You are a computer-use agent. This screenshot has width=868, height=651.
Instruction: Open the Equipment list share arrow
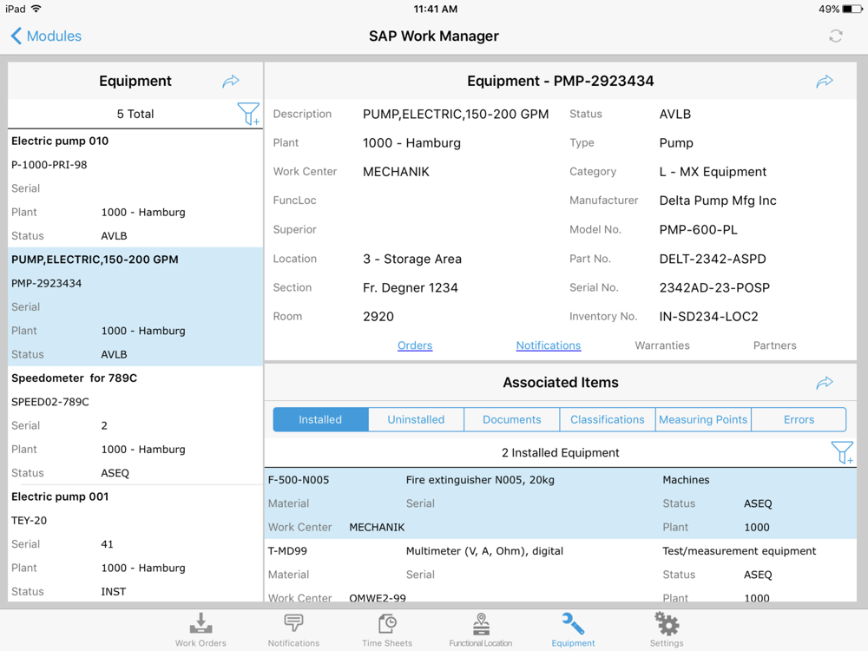coord(231,81)
